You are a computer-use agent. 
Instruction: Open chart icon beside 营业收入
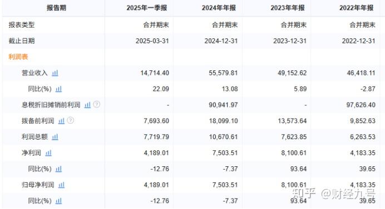pyautogui.click(x=55, y=73)
